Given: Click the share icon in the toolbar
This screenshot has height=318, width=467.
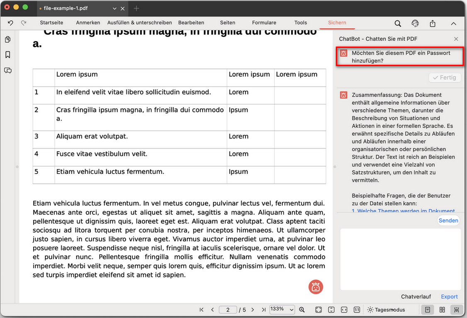Looking at the screenshot, I should click(x=433, y=24).
